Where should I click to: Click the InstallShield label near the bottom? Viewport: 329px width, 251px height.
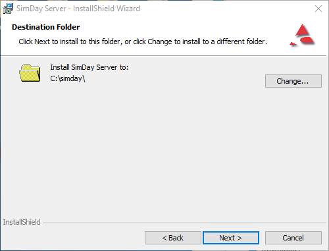[22, 222]
